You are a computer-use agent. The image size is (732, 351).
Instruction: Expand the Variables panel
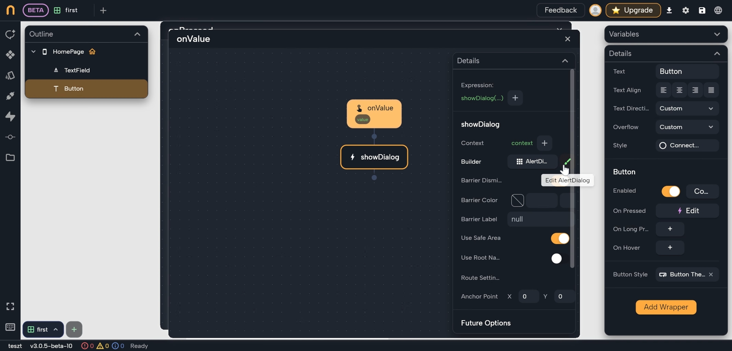coord(717,34)
